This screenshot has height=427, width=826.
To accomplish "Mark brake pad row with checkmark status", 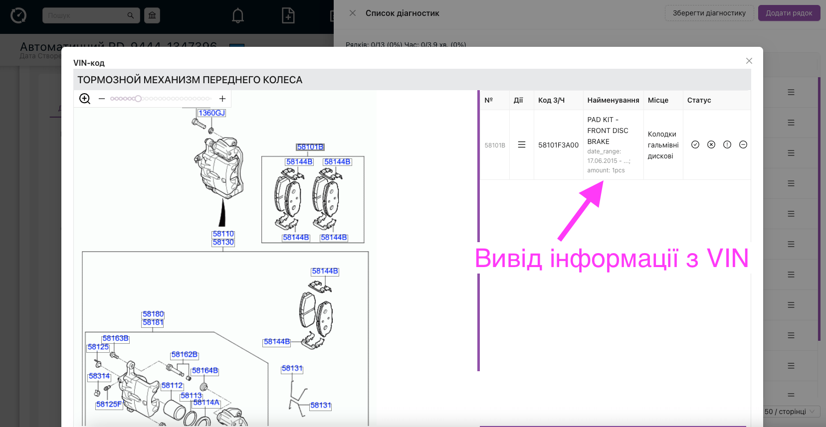I will (695, 144).
